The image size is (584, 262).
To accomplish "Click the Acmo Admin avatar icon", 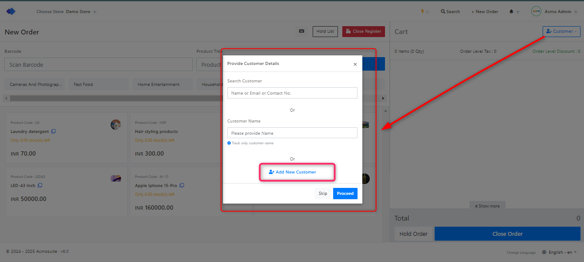I will [x=536, y=11].
